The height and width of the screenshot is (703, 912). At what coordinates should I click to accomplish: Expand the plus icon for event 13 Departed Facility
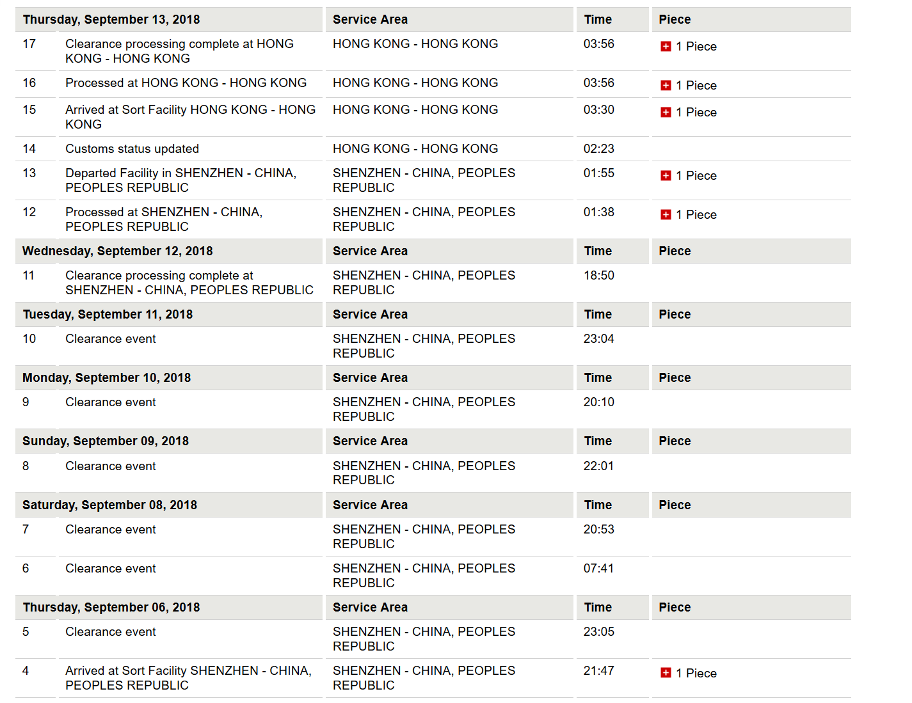click(x=666, y=176)
